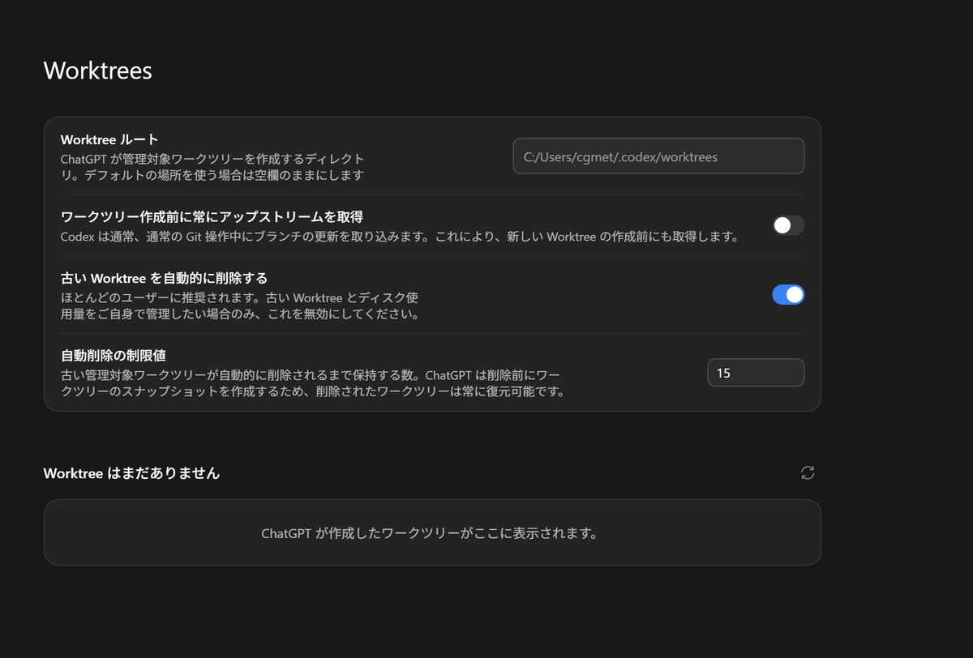Enable fetching upstream before worktree creation
The height and width of the screenshot is (658, 973).
click(x=788, y=225)
